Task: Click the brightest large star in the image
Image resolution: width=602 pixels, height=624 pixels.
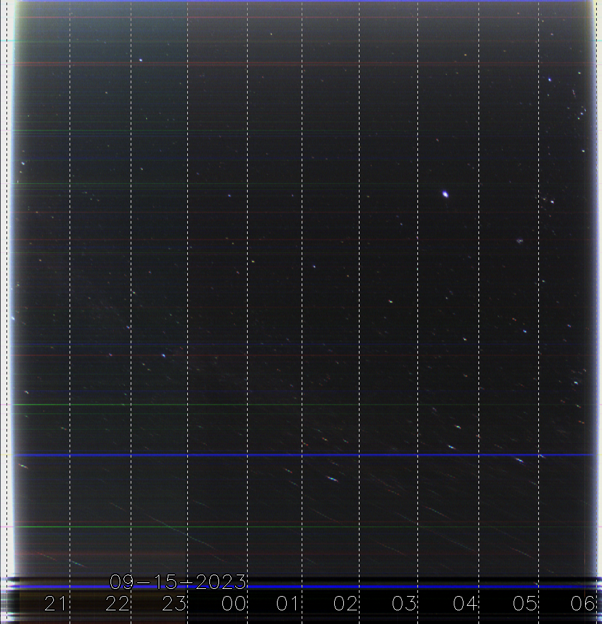Action: coord(445,194)
